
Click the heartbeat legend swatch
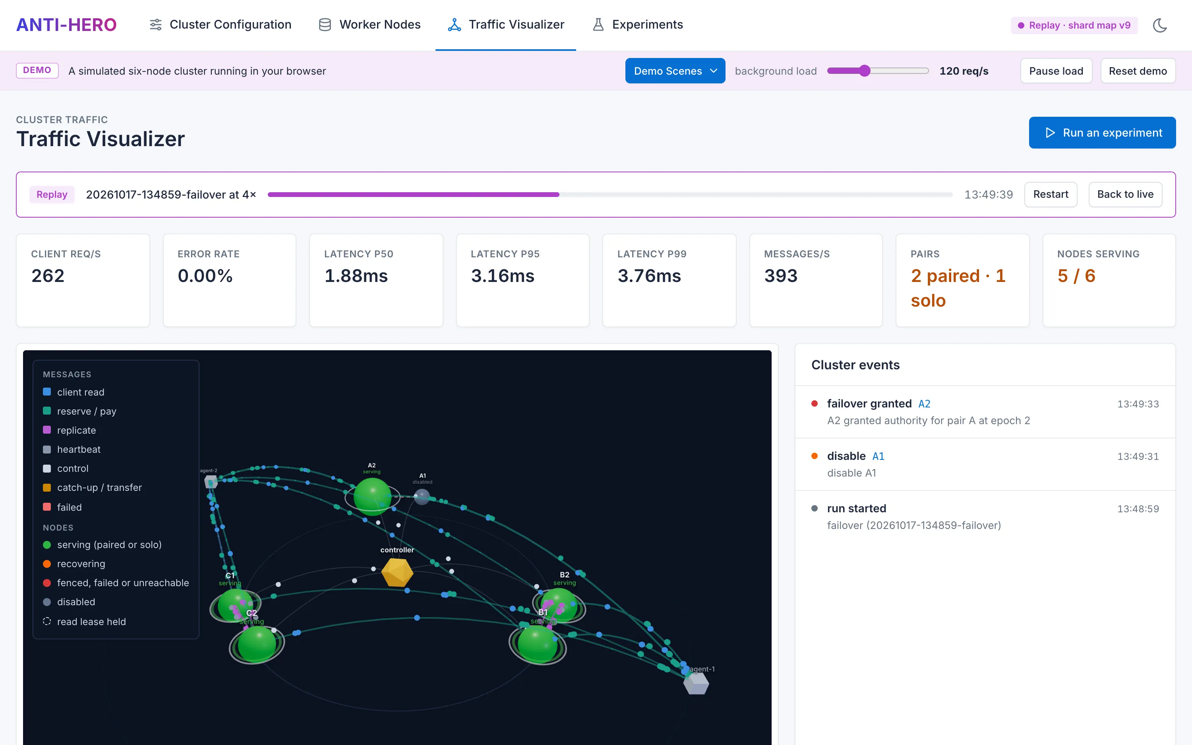click(x=47, y=450)
